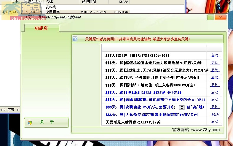Click the 官方网站 www.73ty.com text

click(196, 130)
